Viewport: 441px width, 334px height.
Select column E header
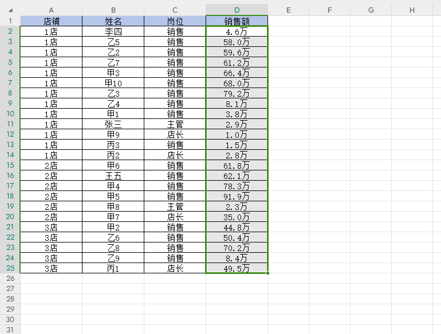click(x=288, y=10)
